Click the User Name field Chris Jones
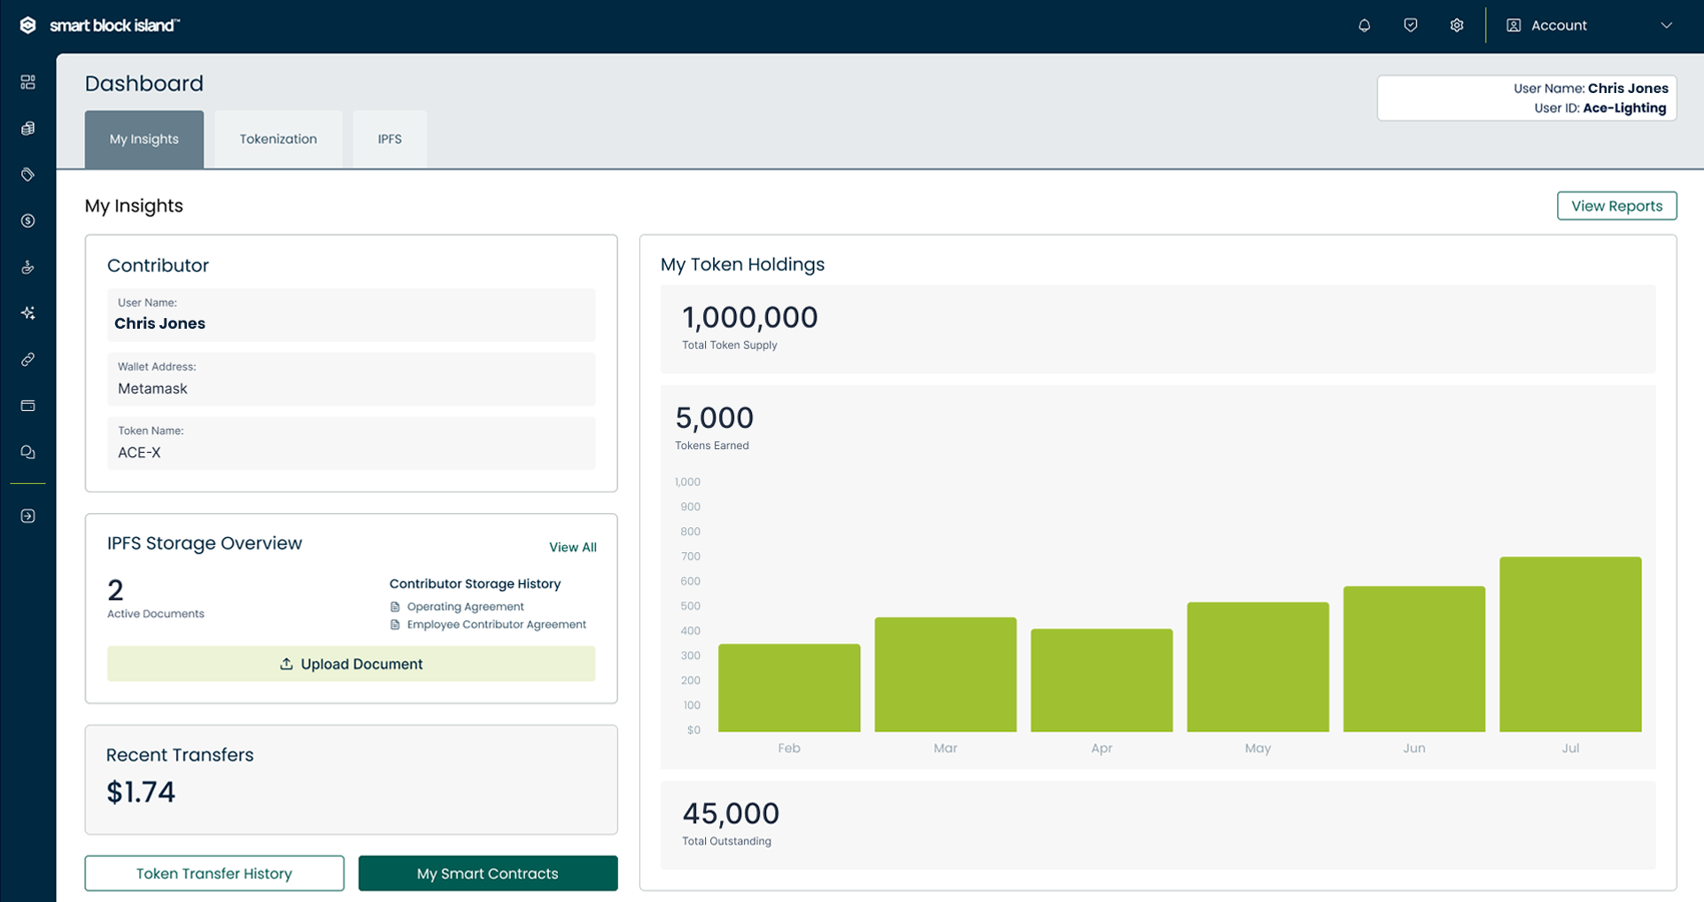 pos(351,315)
